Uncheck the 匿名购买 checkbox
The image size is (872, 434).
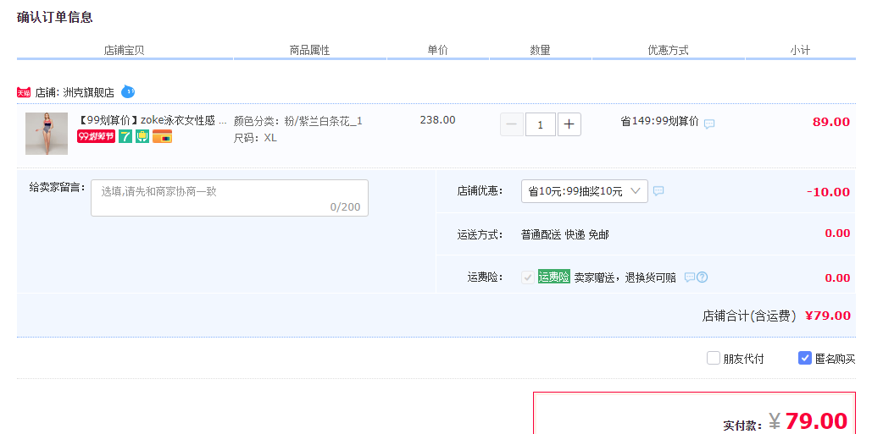[x=805, y=358]
